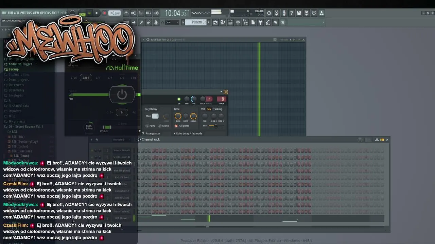This screenshot has height=244, width=435.
Task: Select the 808 (Cactus) sample
Action: 20,146
